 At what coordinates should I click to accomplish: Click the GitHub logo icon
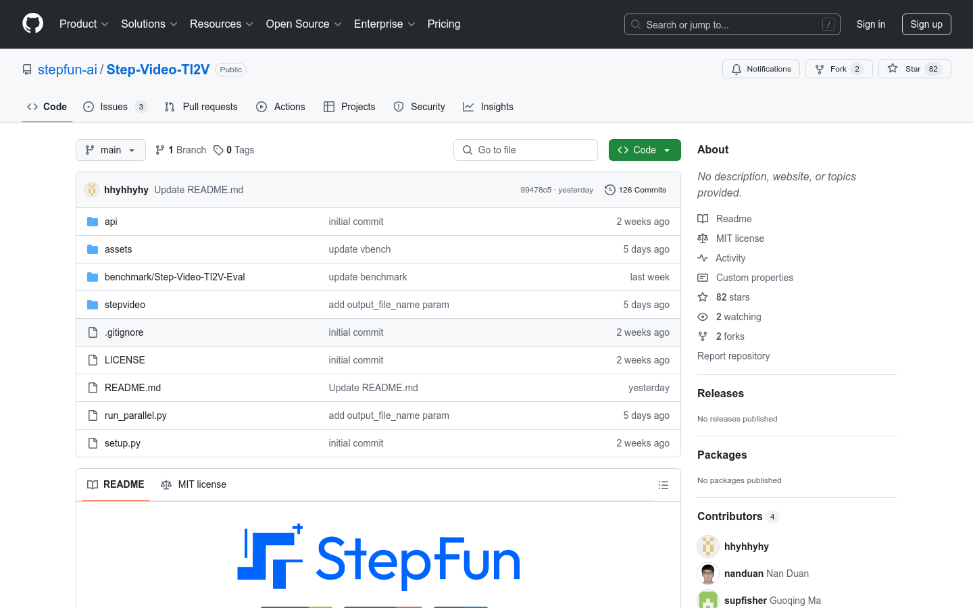pos(32,24)
